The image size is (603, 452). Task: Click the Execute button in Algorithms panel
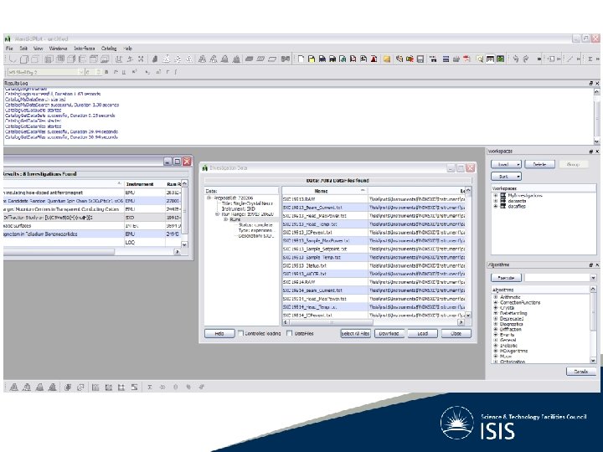point(506,278)
